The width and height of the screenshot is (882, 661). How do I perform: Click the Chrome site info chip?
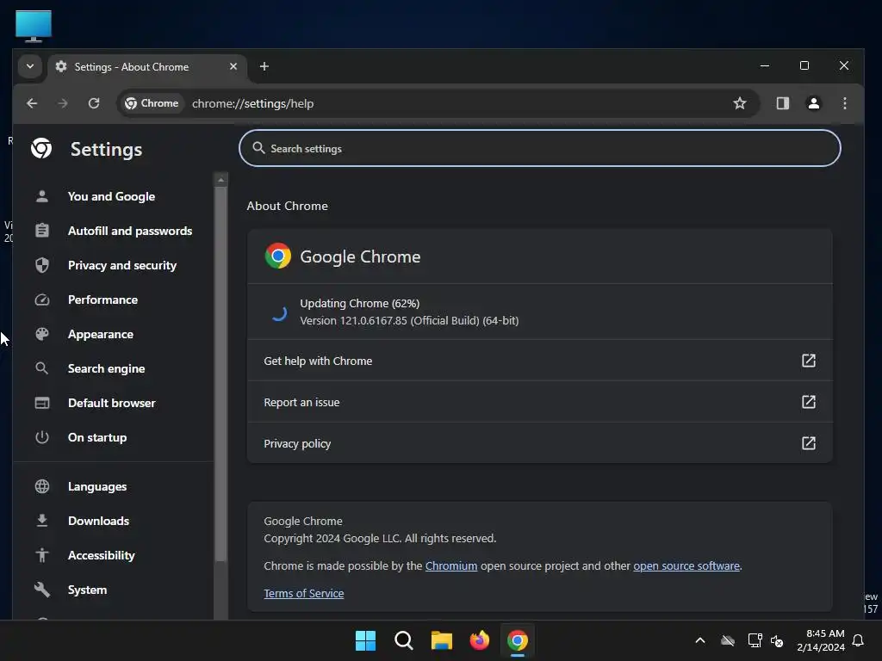pyautogui.click(x=152, y=103)
